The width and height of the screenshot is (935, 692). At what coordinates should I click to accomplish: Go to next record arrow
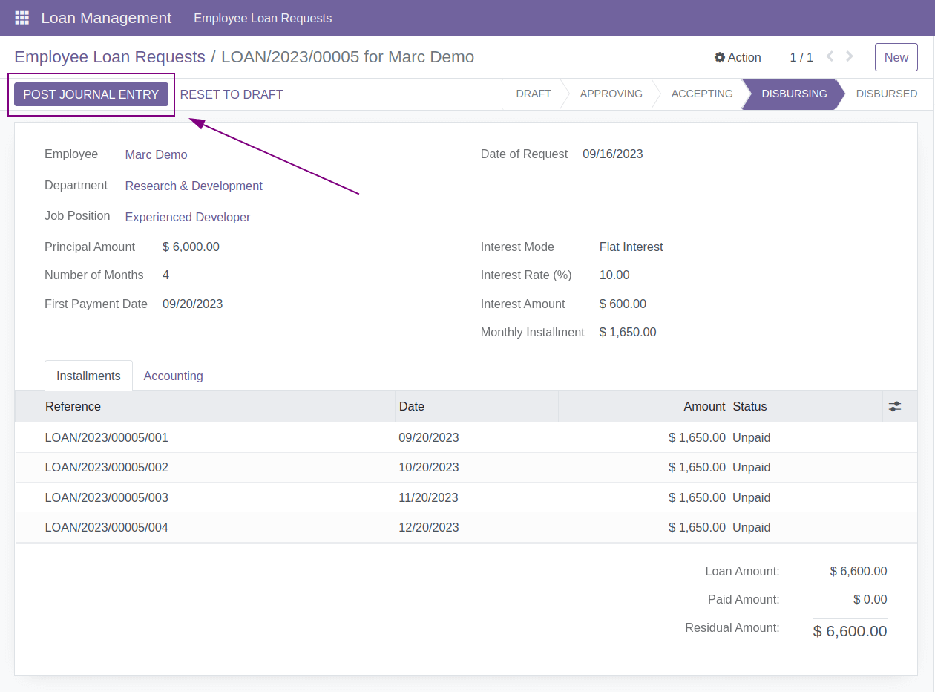click(850, 56)
